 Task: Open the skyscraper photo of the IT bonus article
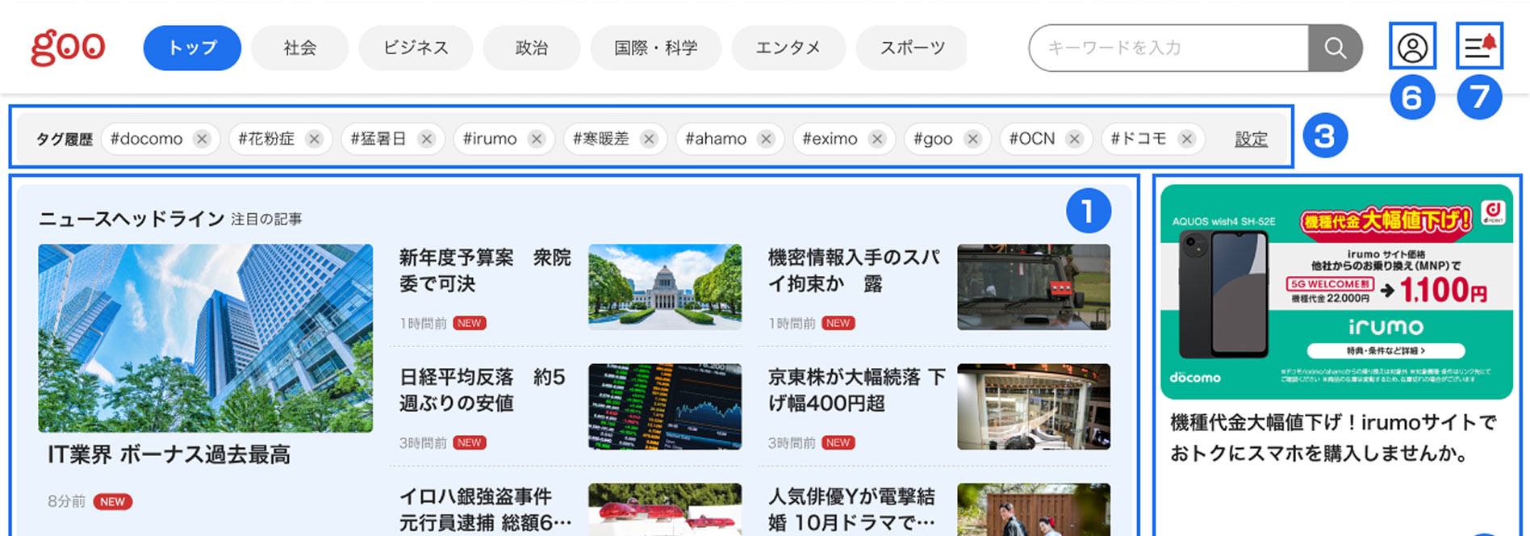pyautogui.click(x=206, y=338)
